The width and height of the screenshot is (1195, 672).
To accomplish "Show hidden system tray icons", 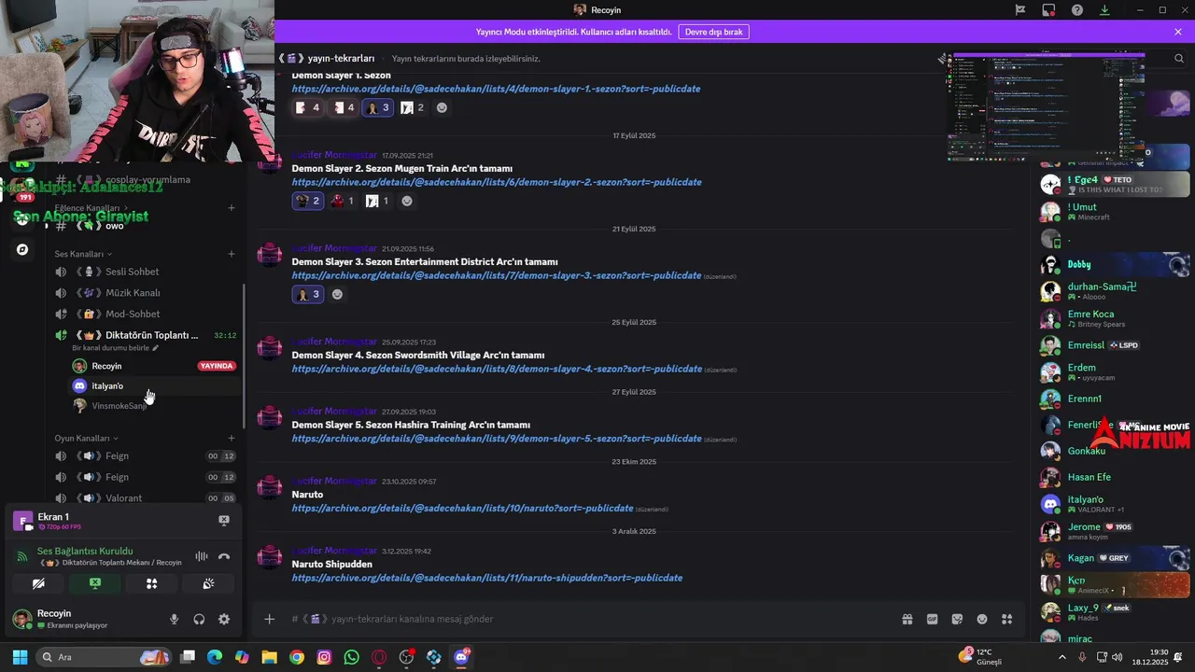I will [1061, 657].
